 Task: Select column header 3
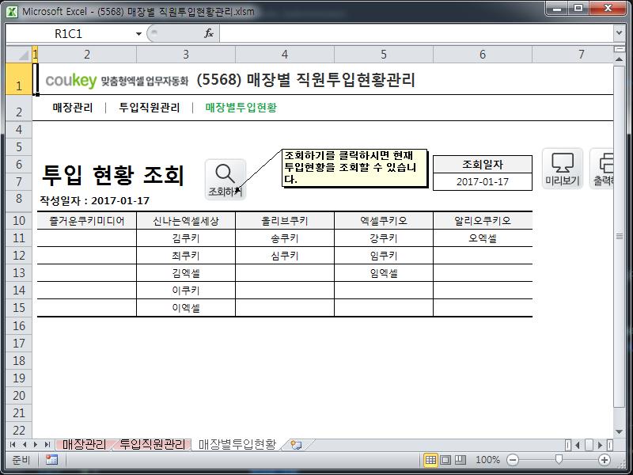[186, 54]
